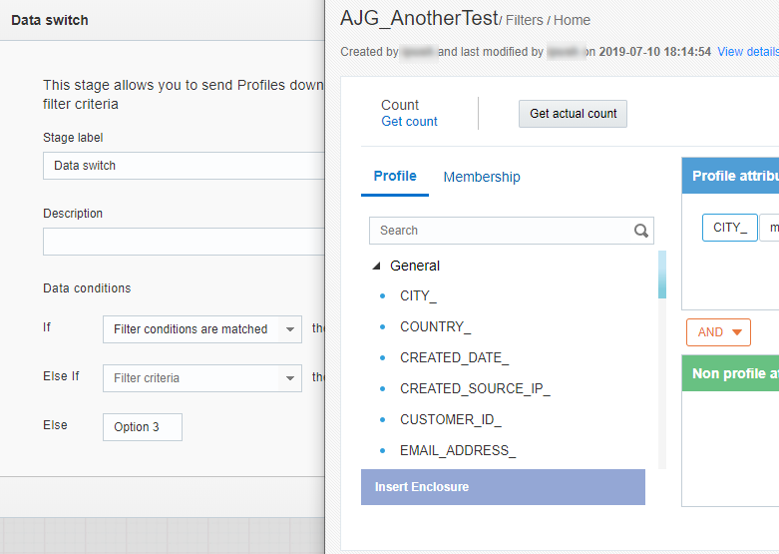Screen dimensions: 779x554
Task: Select the CUSTOMER_ID_ attribute
Action: [450, 420]
